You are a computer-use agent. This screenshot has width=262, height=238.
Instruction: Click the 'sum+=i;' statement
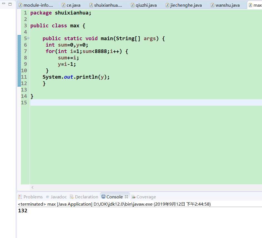pos(68,58)
